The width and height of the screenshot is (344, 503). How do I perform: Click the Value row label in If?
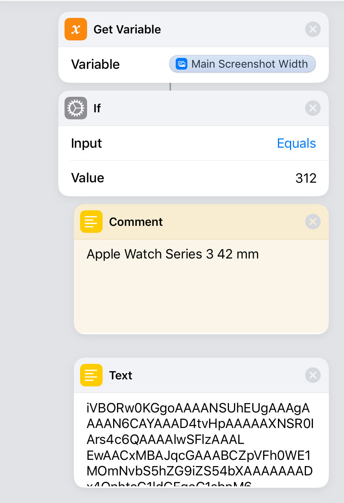pyautogui.click(x=87, y=178)
